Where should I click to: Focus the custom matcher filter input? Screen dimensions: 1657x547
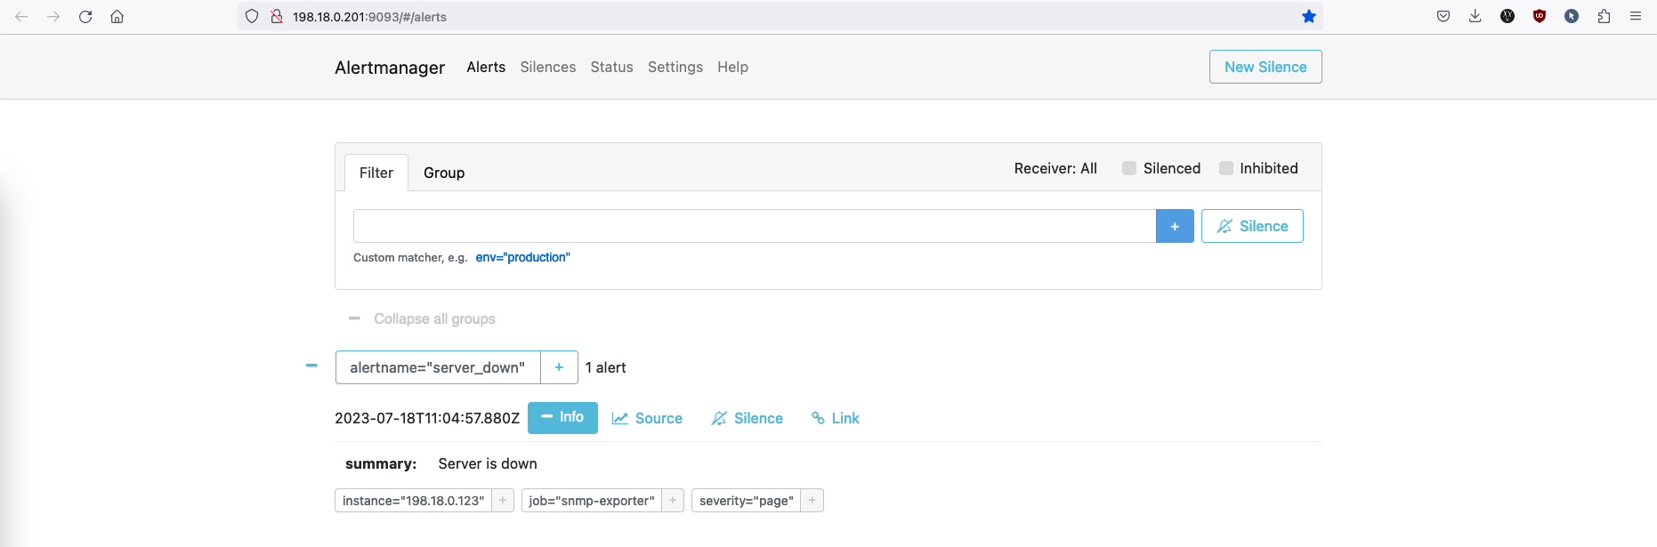(x=754, y=226)
